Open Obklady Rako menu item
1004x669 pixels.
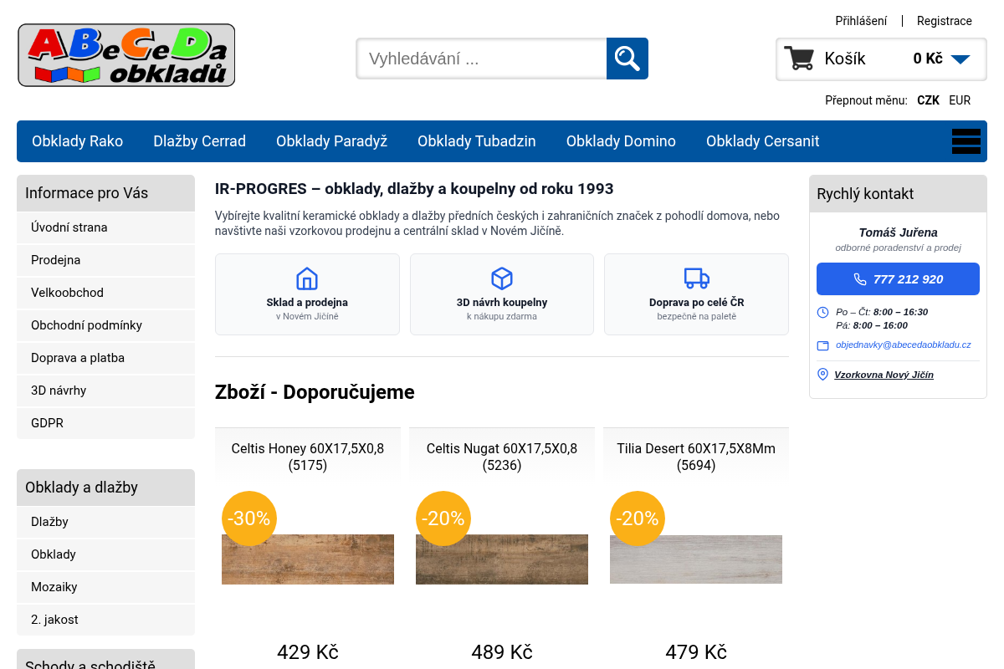(77, 141)
